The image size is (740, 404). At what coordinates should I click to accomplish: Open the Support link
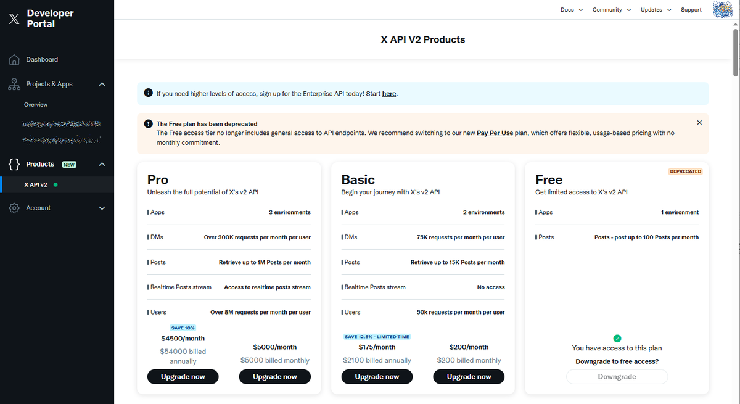691,10
